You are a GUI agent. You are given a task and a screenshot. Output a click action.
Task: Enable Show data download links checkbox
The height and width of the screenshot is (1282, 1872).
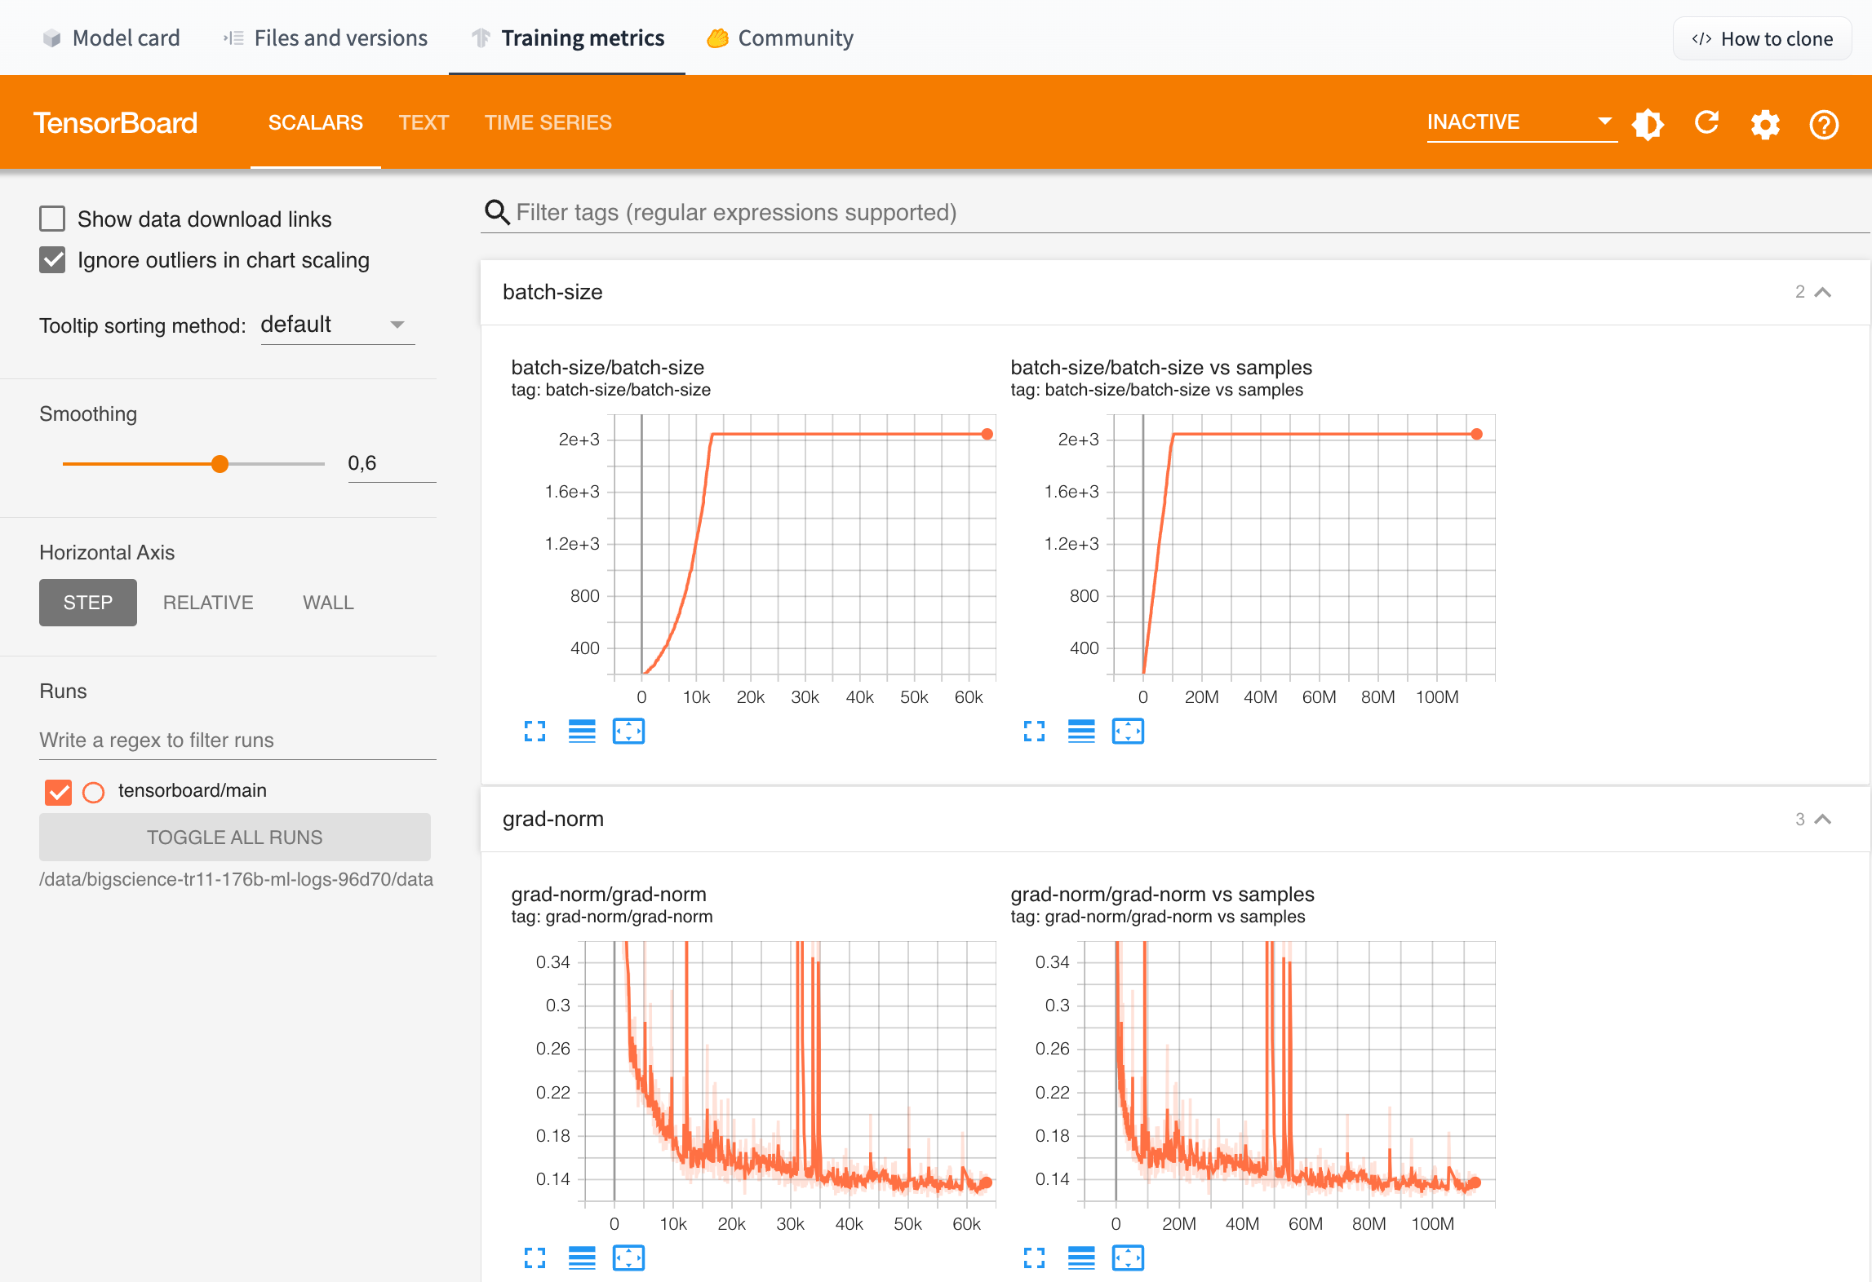click(52, 219)
